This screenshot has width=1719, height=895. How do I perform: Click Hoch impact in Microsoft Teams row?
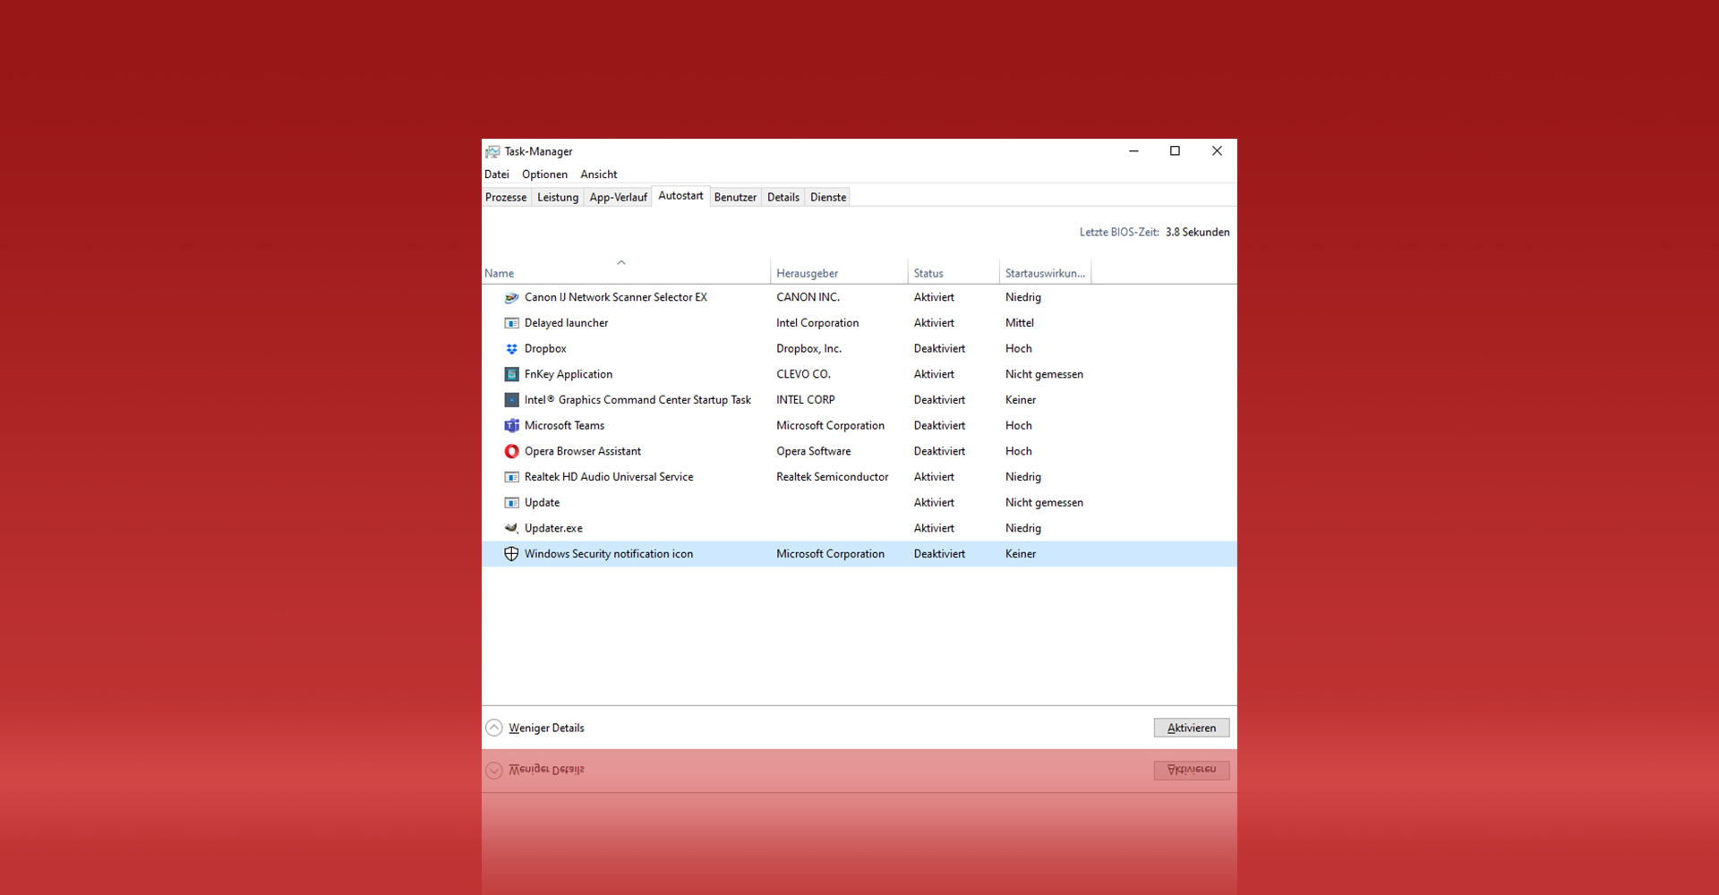tap(1019, 426)
